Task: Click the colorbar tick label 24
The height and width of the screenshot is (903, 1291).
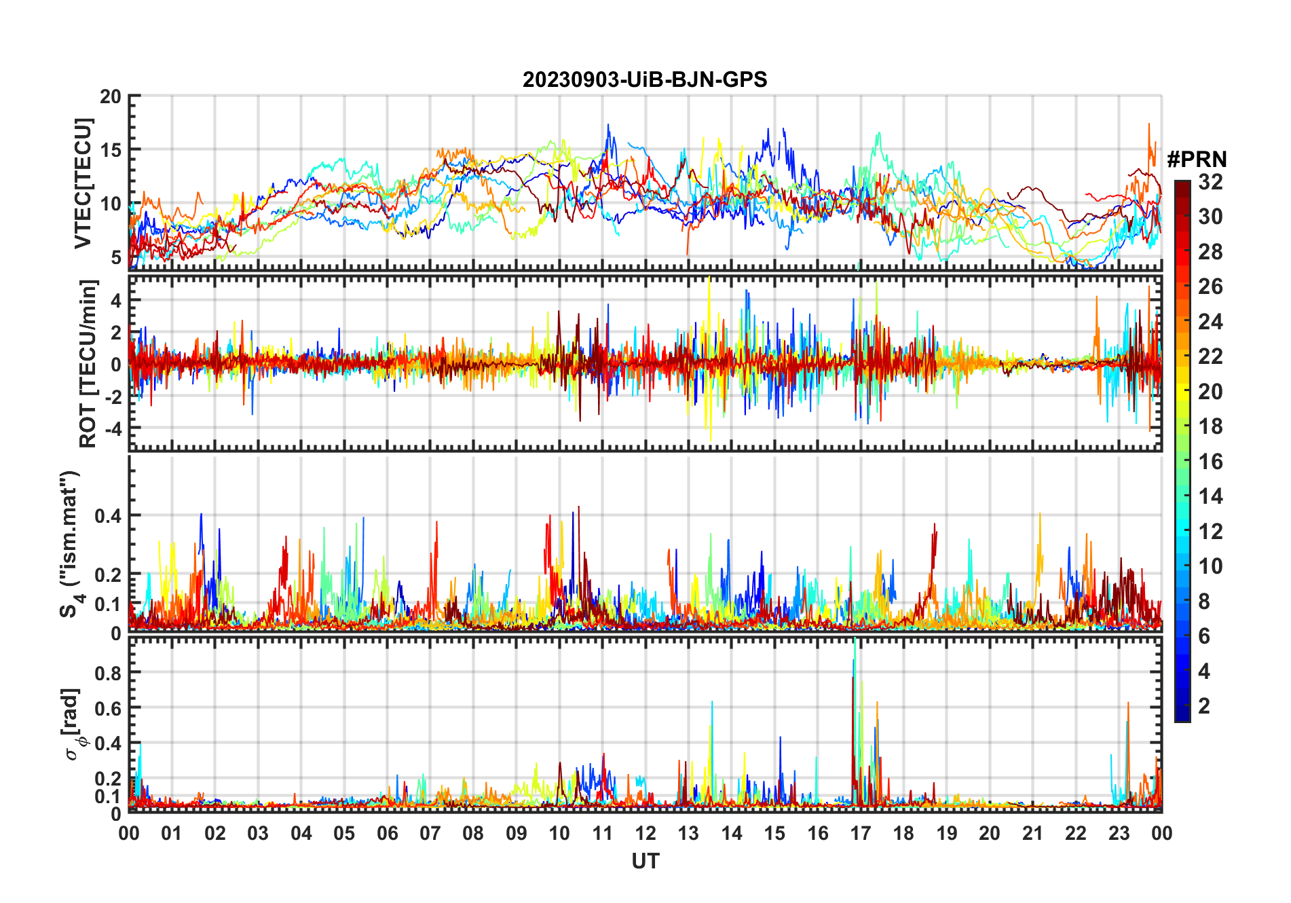Action: coord(1210,322)
